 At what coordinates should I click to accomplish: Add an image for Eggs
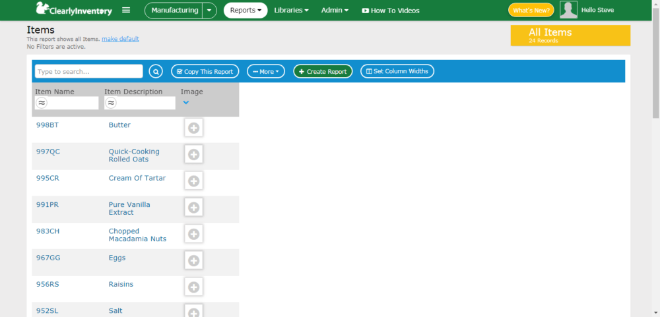[x=193, y=260]
